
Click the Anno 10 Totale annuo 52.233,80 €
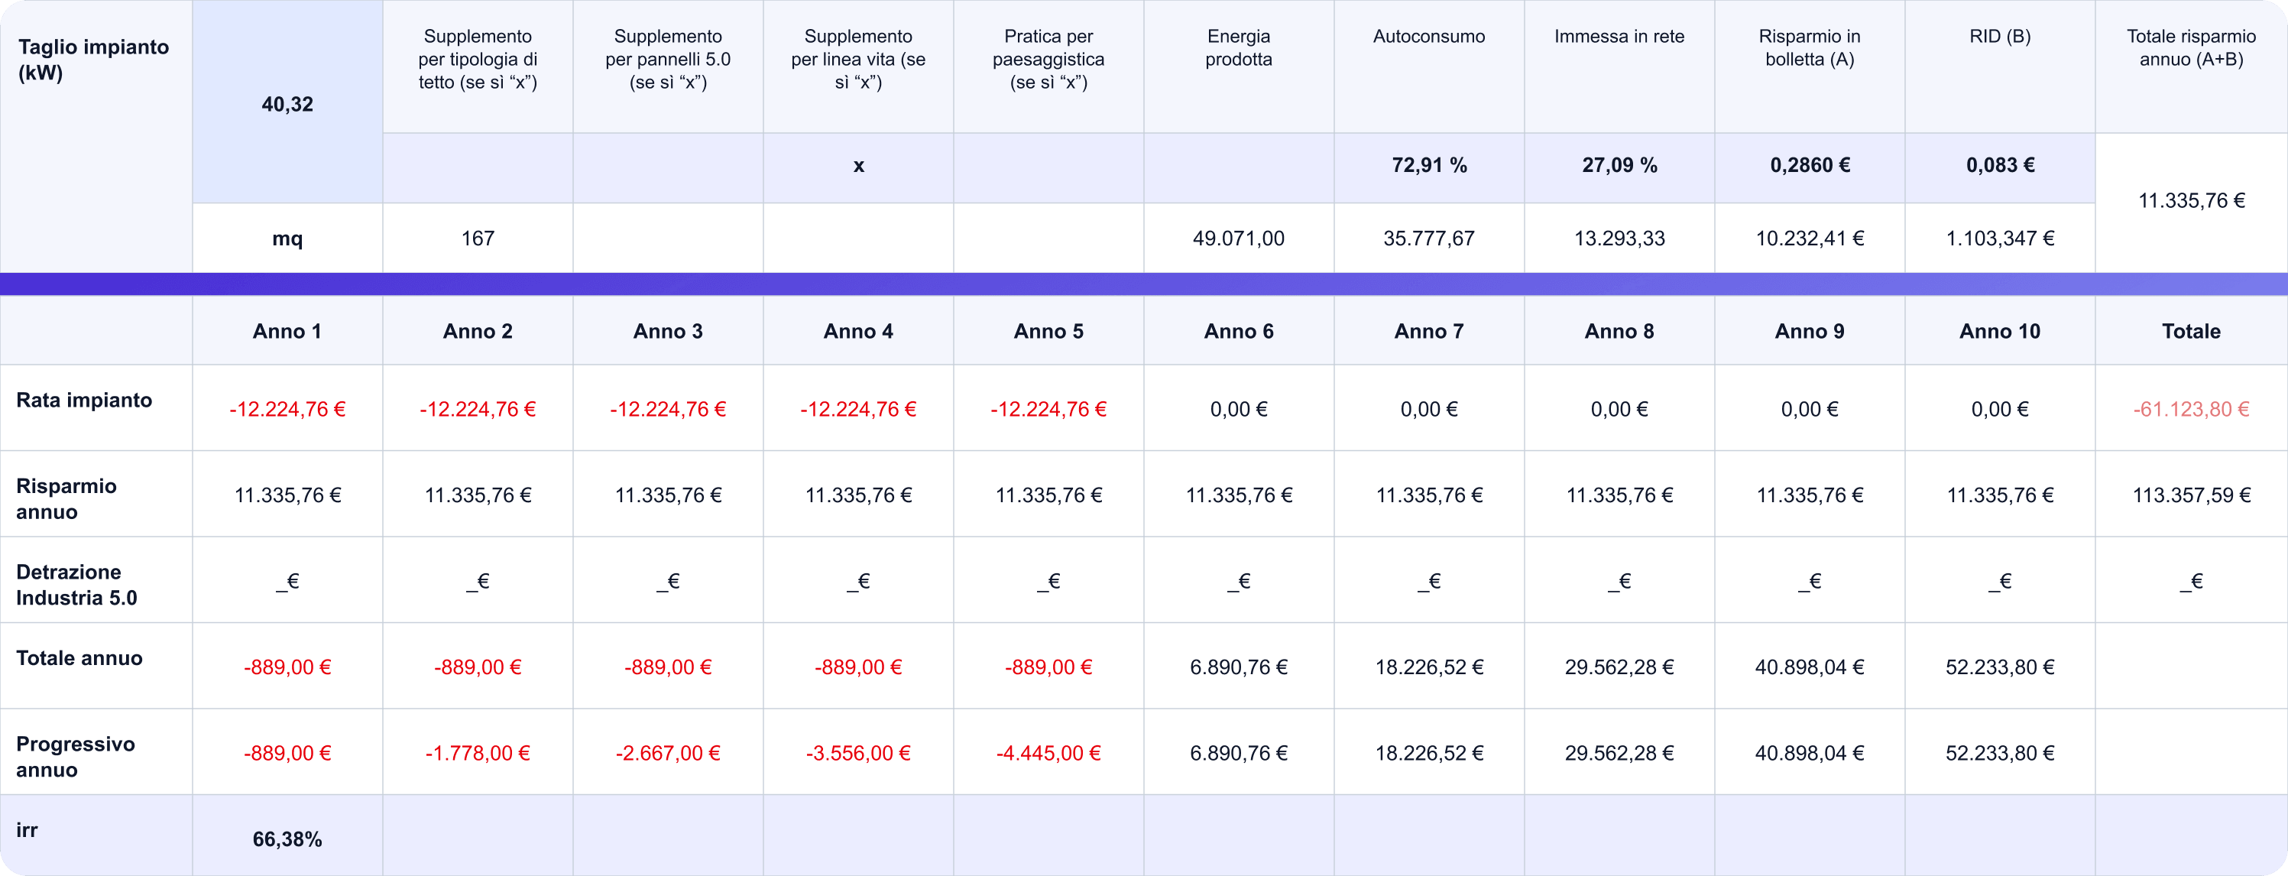[x=2000, y=667]
